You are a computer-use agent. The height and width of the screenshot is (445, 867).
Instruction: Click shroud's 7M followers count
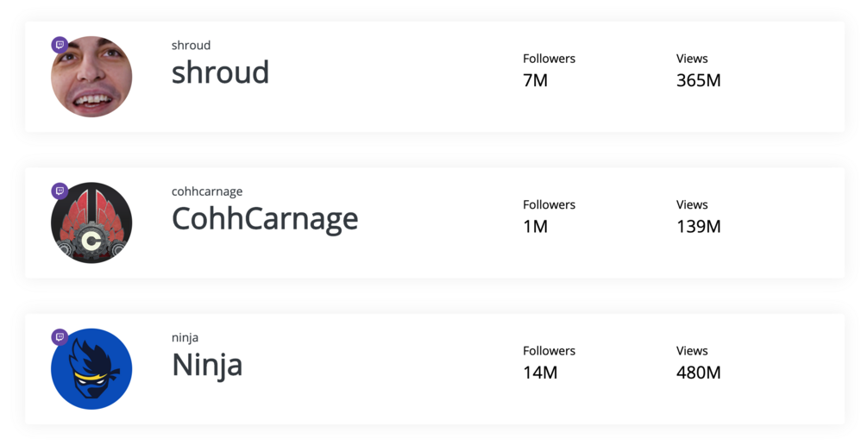click(535, 81)
